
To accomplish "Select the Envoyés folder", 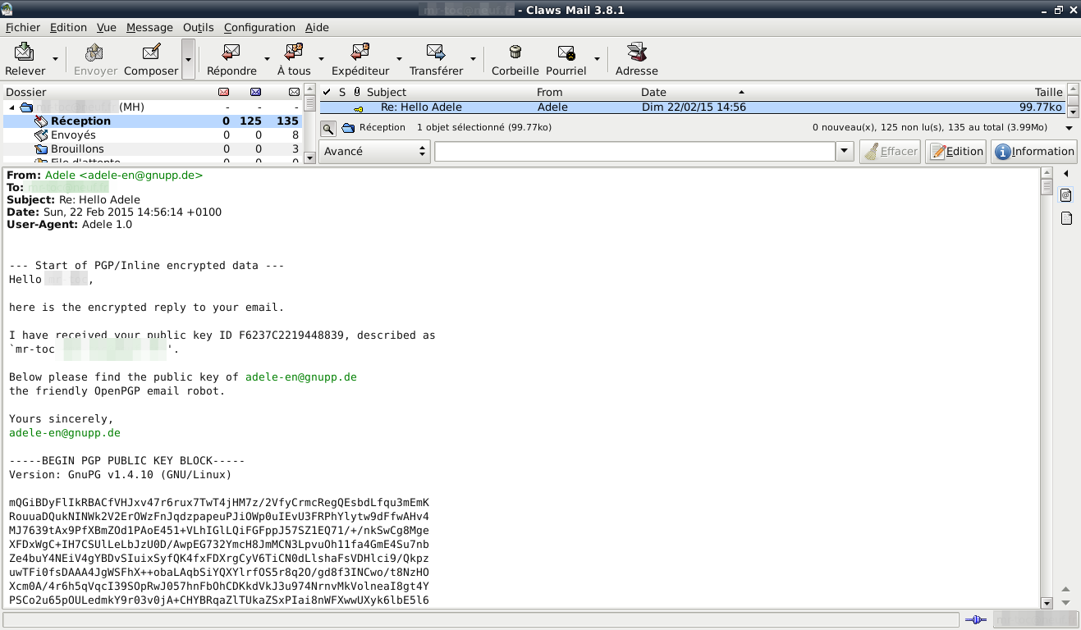I will (x=73, y=135).
